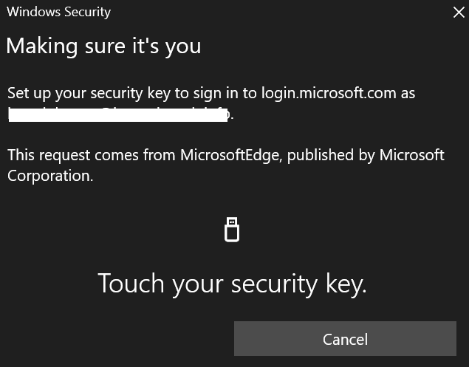The width and height of the screenshot is (469, 367).
Task: Click the Cancel button
Action: point(345,339)
